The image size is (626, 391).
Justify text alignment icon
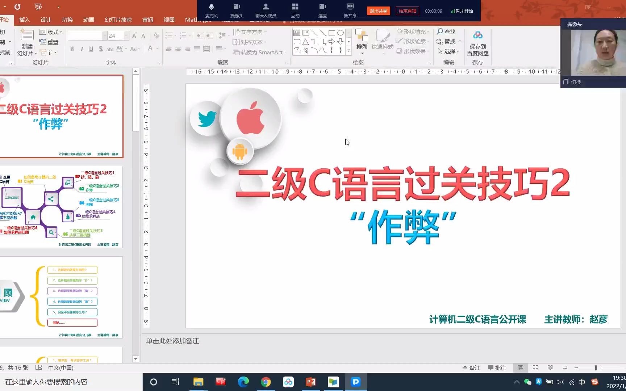coord(197,49)
